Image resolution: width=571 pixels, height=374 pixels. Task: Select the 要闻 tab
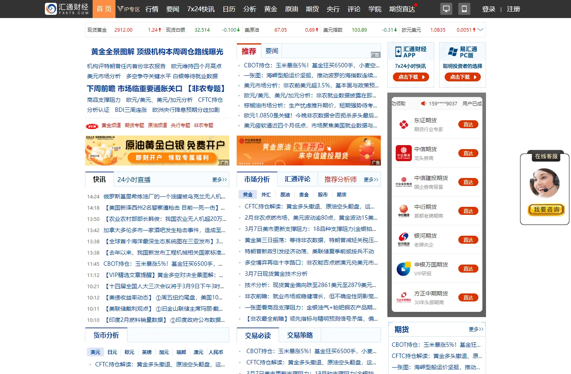click(x=272, y=51)
